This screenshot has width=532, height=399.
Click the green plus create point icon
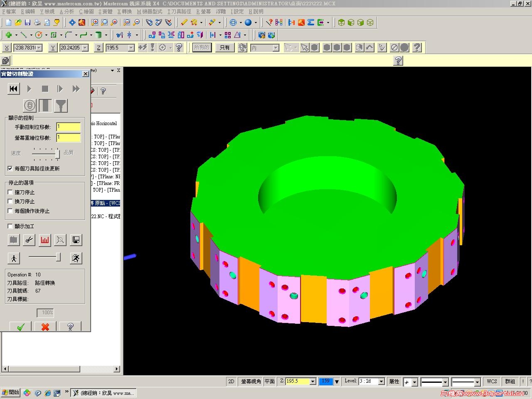point(8,35)
